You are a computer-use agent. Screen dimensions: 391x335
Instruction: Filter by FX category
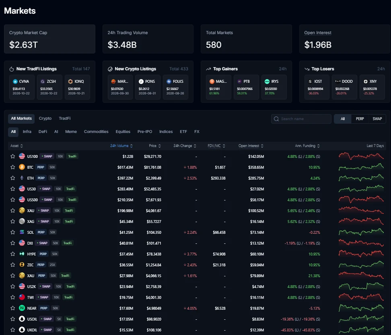pyautogui.click(x=197, y=131)
